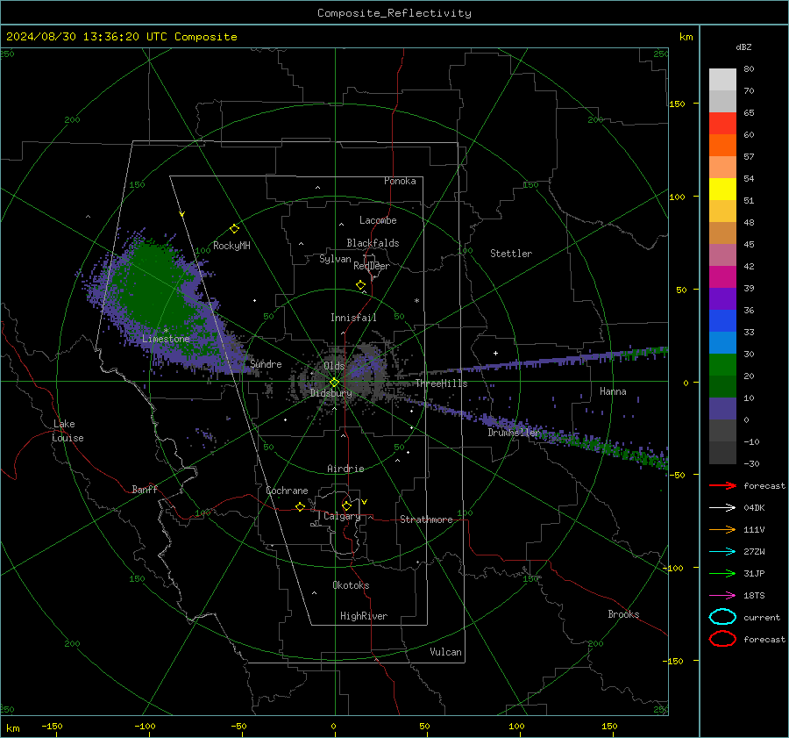Pick the slate purple 0-10 dBZ color band

(x=722, y=409)
